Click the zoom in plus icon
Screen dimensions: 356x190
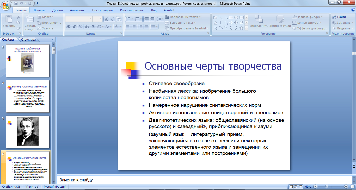point(346,187)
